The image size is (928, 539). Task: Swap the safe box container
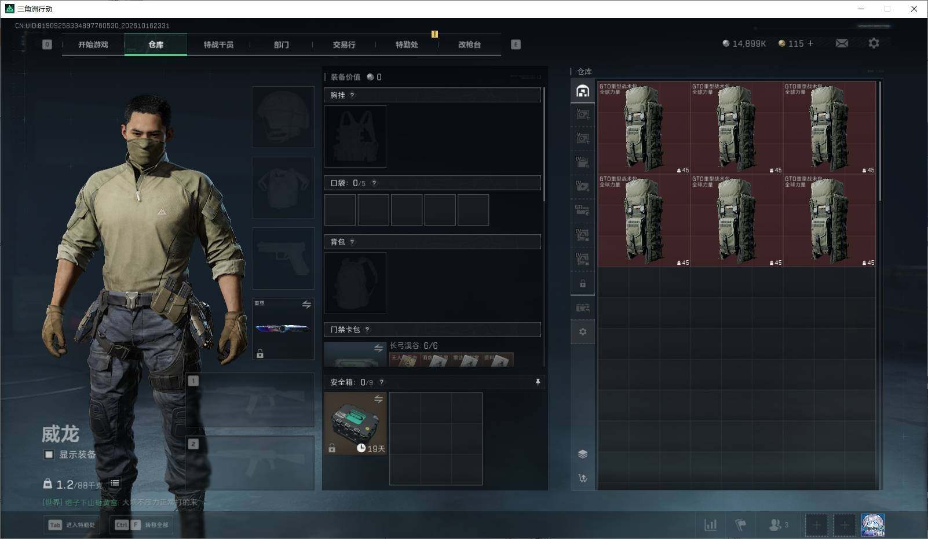coord(378,399)
